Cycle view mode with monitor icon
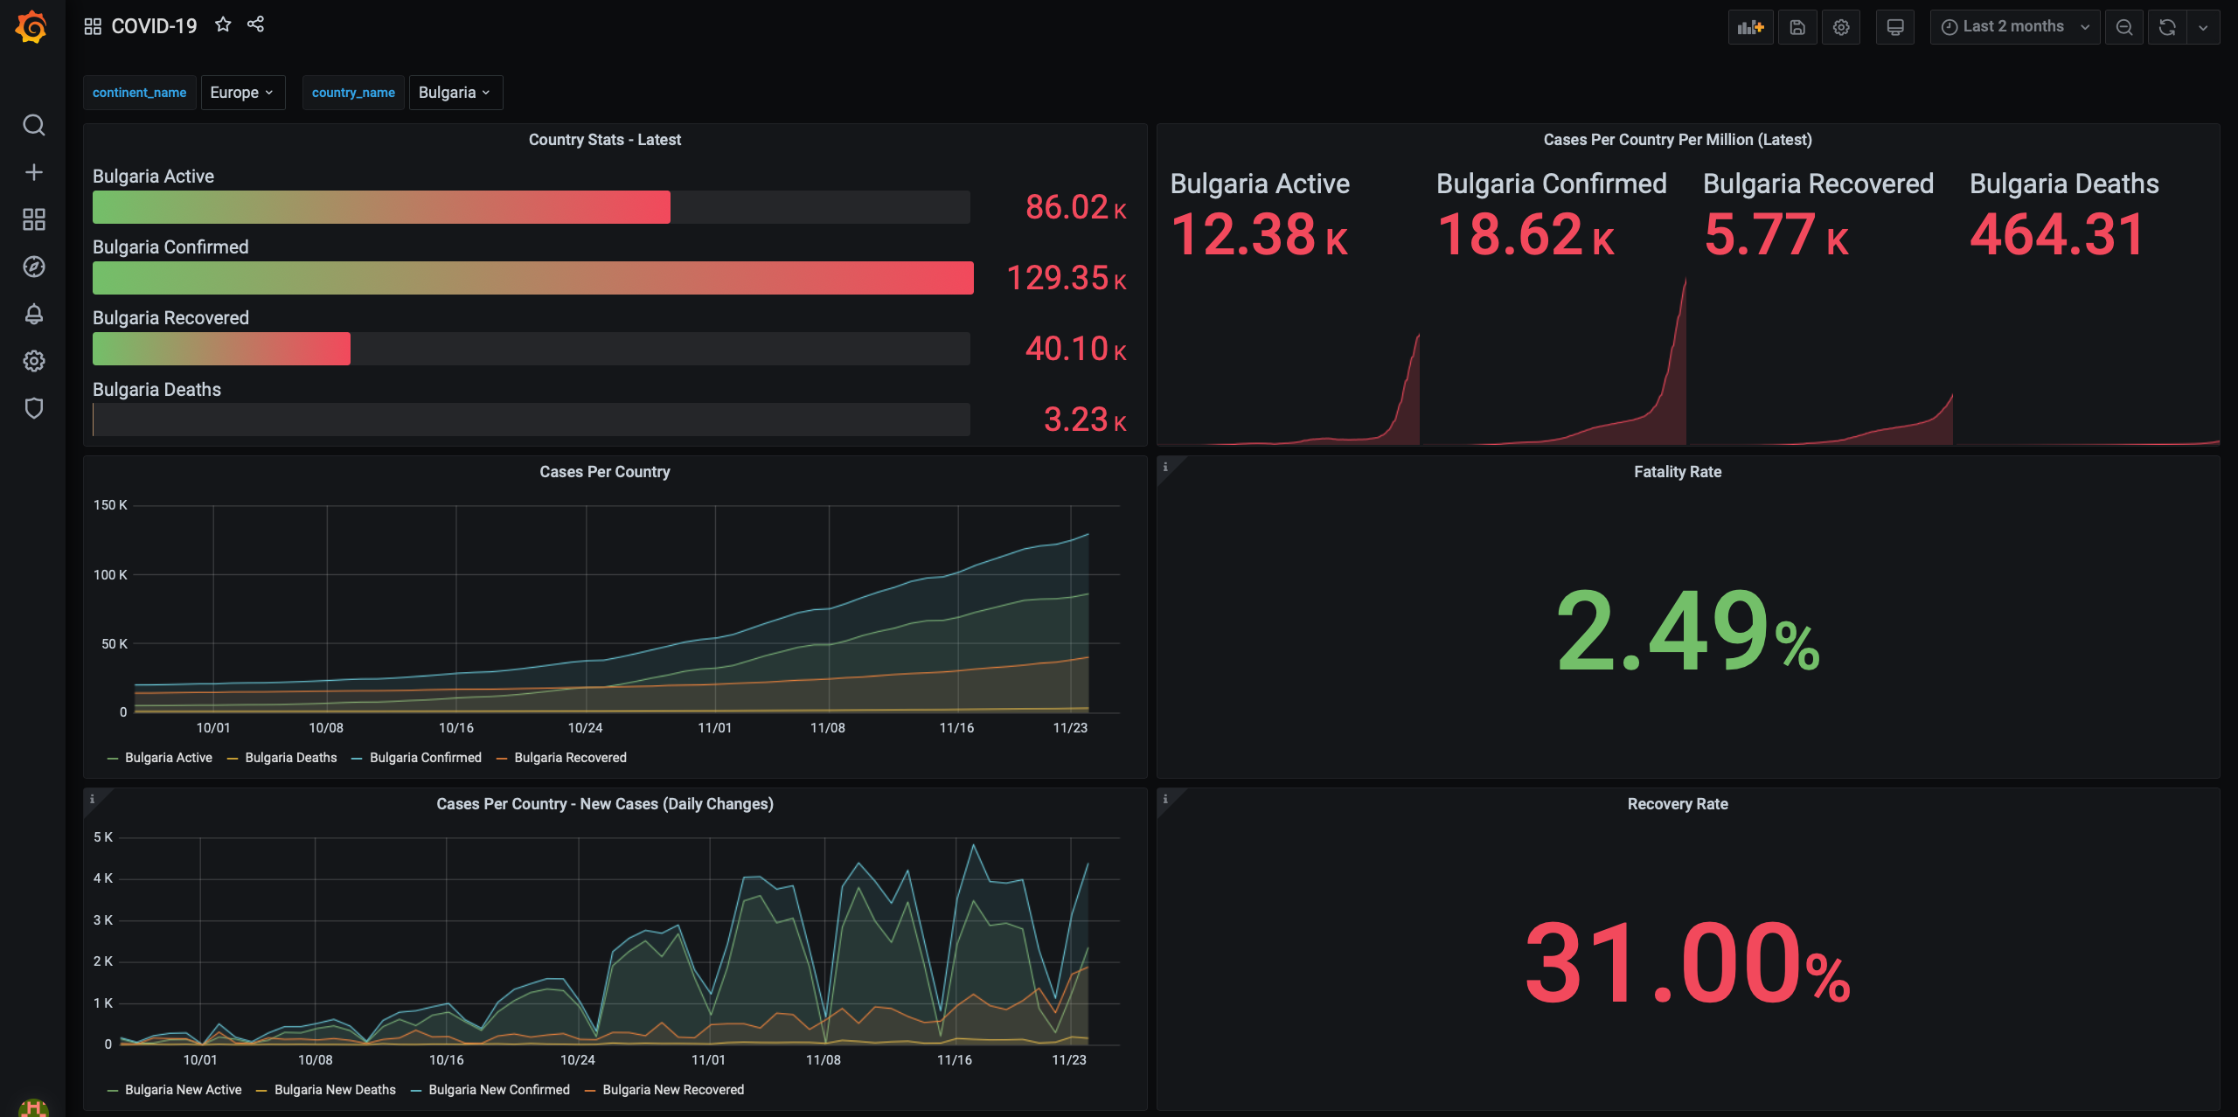The width and height of the screenshot is (2238, 1117). tap(1894, 27)
